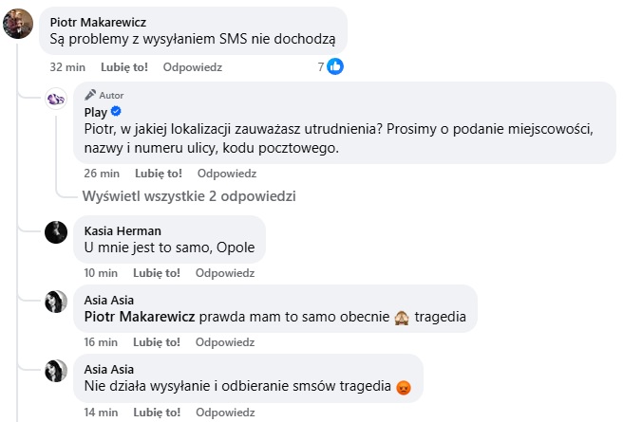Like Play's reply with Lubię to!
This screenshot has height=422, width=623.
pyautogui.click(x=158, y=174)
